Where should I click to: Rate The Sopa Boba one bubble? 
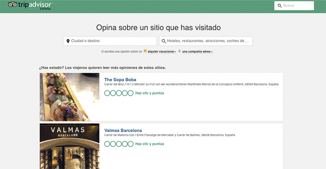click(x=107, y=93)
